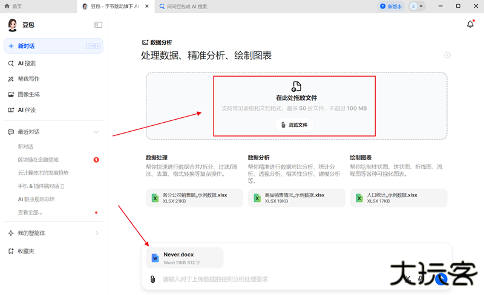Click the notification bell icon

coord(470,24)
